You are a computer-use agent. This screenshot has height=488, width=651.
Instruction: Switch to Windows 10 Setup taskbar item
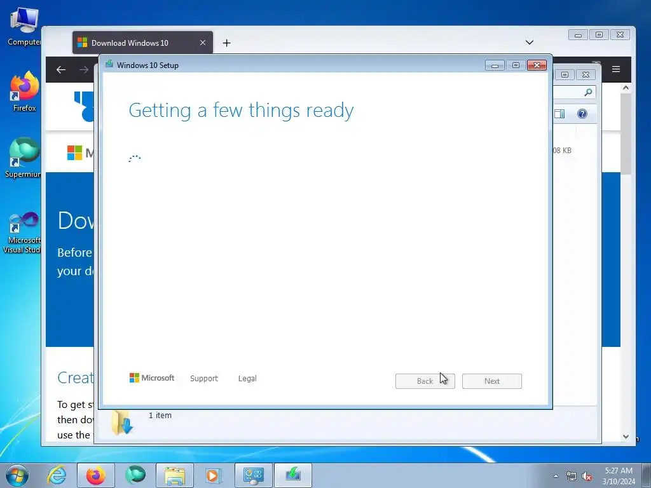pos(293,475)
